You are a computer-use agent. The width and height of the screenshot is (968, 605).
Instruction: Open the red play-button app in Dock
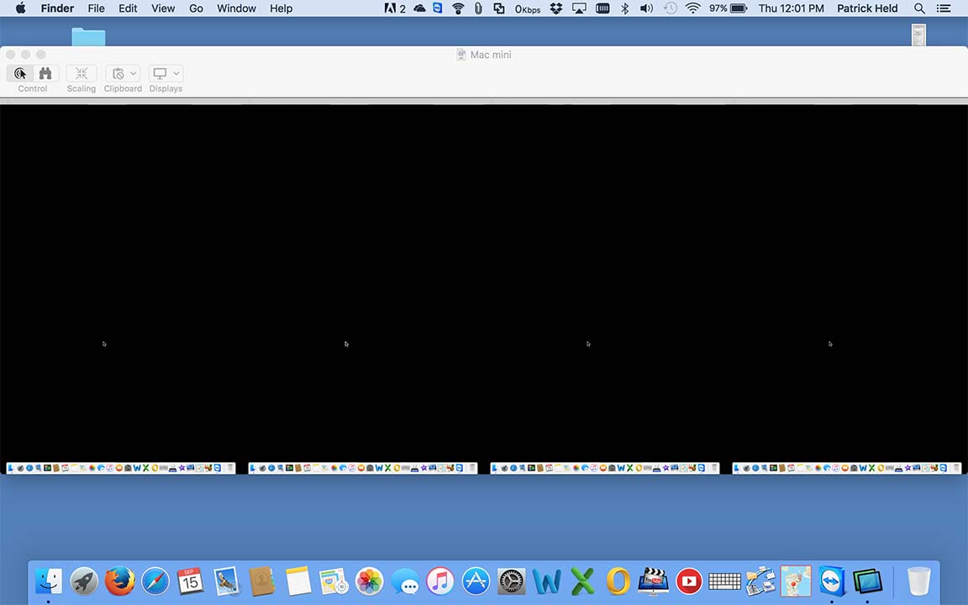(689, 581)
